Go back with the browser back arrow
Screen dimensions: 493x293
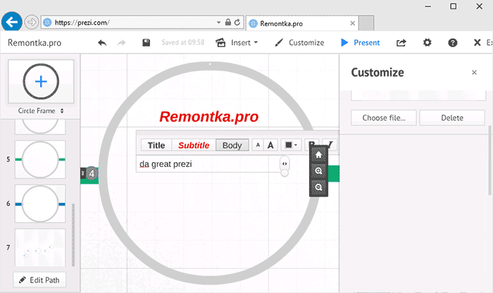pyautogui.click(x=12, y=22)
